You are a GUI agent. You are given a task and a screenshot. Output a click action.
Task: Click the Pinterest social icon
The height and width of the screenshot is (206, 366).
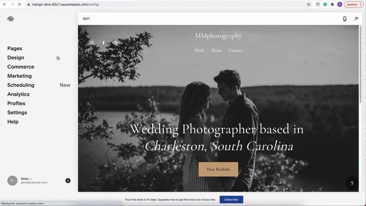[x=115, y=43]
